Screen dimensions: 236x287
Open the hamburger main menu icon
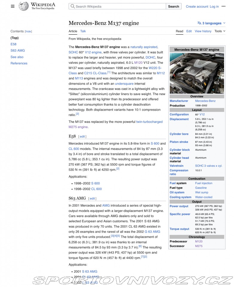tap(13, 6)
